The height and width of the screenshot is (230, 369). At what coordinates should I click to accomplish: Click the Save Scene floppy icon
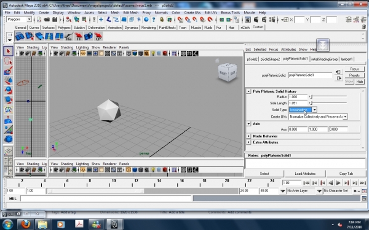tap(55, 20)
